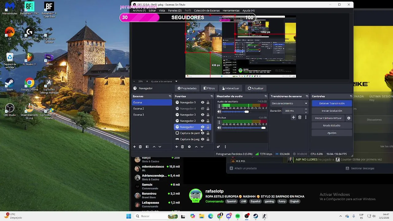
Task: Hide the Navegador 3 source
Action: click(202, 115)
